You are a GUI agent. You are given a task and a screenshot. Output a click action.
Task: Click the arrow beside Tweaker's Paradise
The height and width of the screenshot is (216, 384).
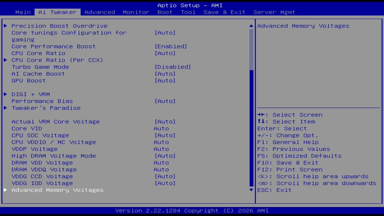5,108
